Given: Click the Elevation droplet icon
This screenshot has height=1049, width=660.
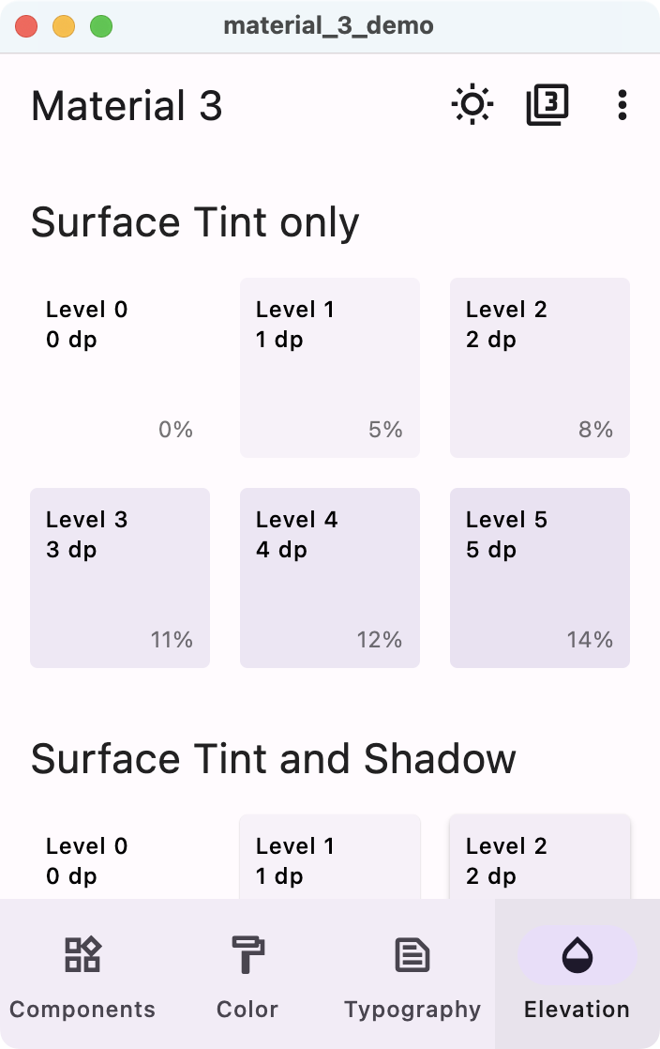Looking at the screenshot, I should [x=577, y=955].
